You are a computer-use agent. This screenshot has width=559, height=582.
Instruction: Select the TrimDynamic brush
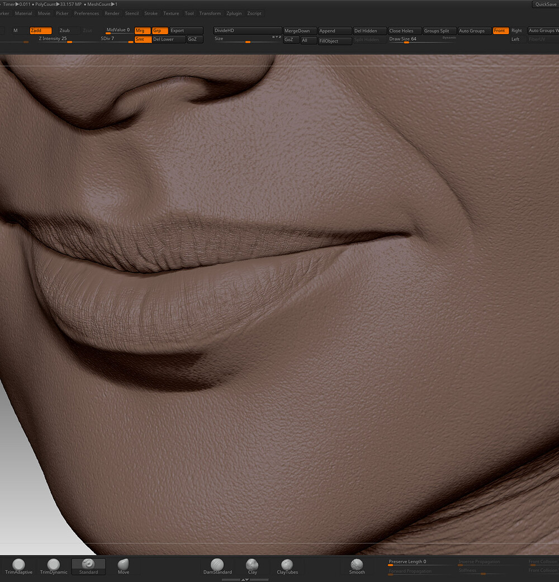coord(54,567)
